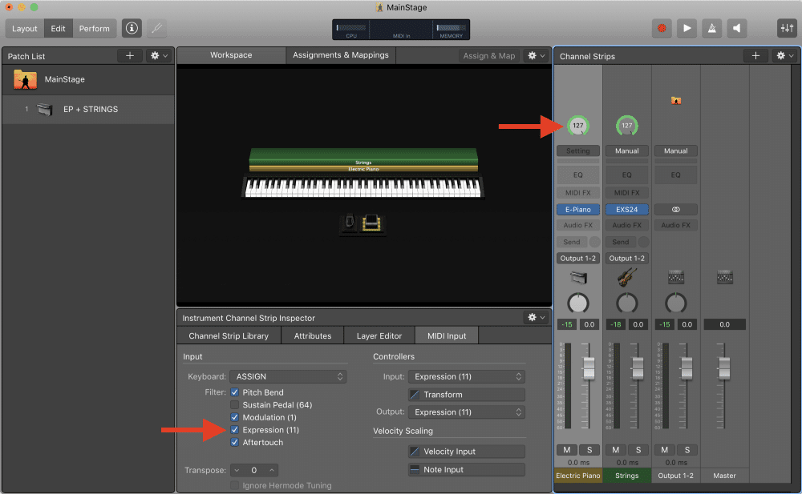
Task: Click the concert folder icon on Output strip
Action: point(675,101)
